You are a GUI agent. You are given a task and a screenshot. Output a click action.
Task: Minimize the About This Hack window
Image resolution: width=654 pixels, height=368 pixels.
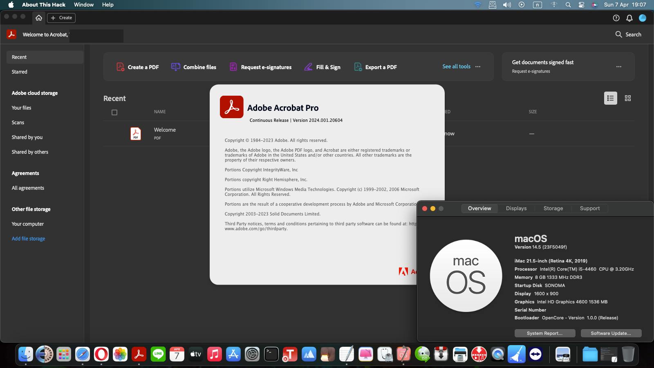tap(433, 209)
